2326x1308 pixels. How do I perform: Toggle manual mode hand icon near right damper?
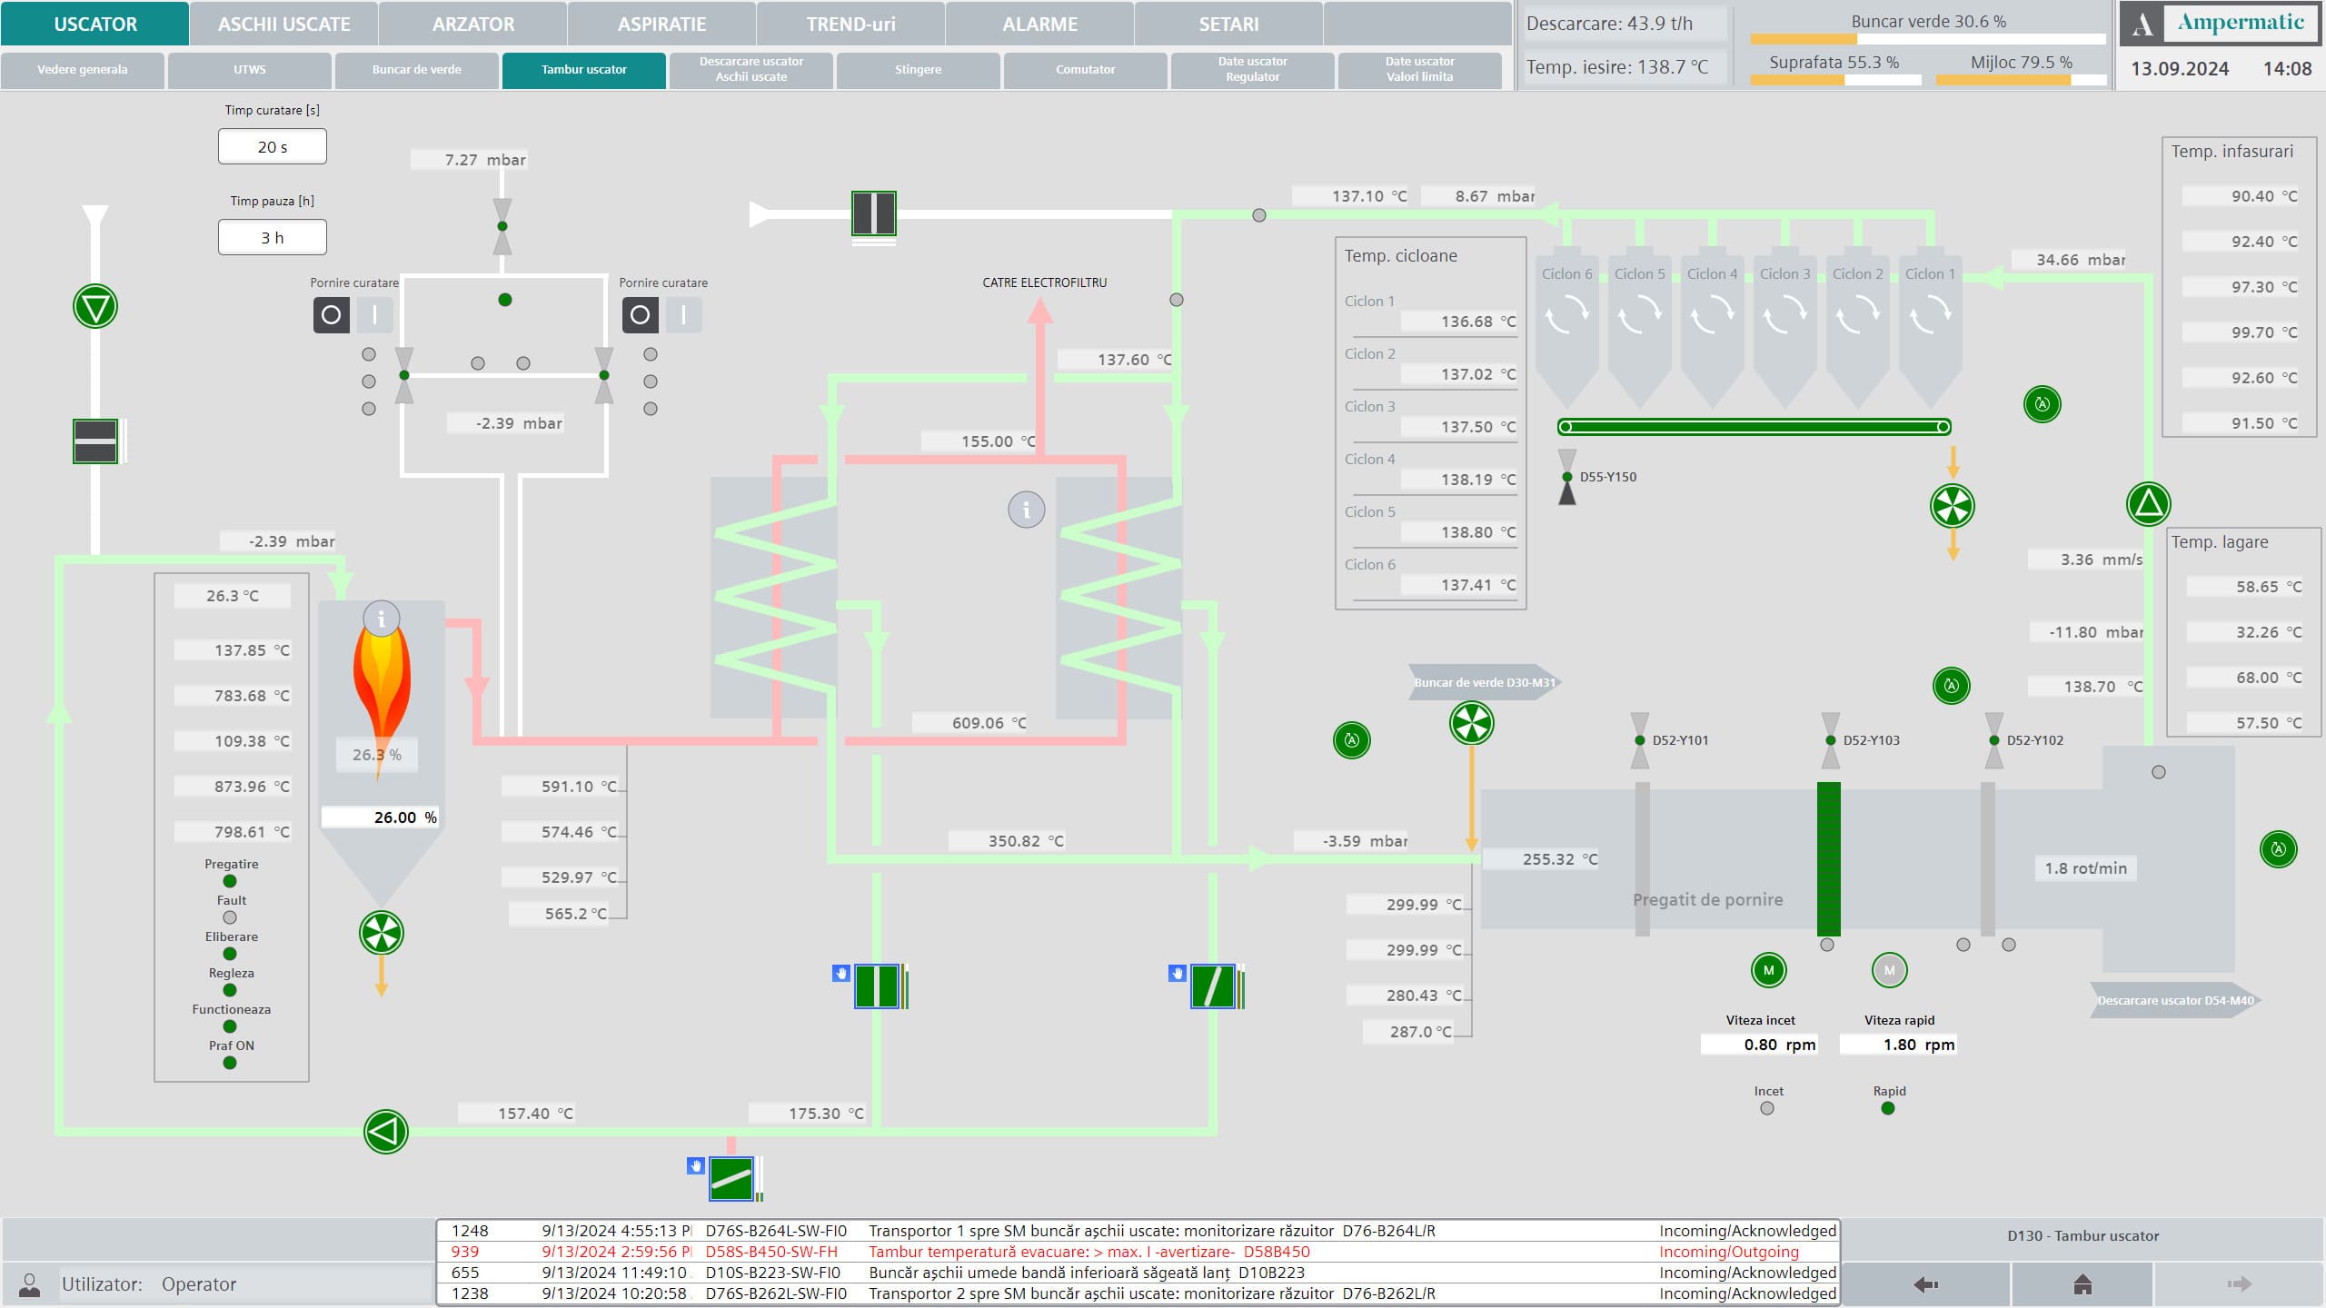1178,973
